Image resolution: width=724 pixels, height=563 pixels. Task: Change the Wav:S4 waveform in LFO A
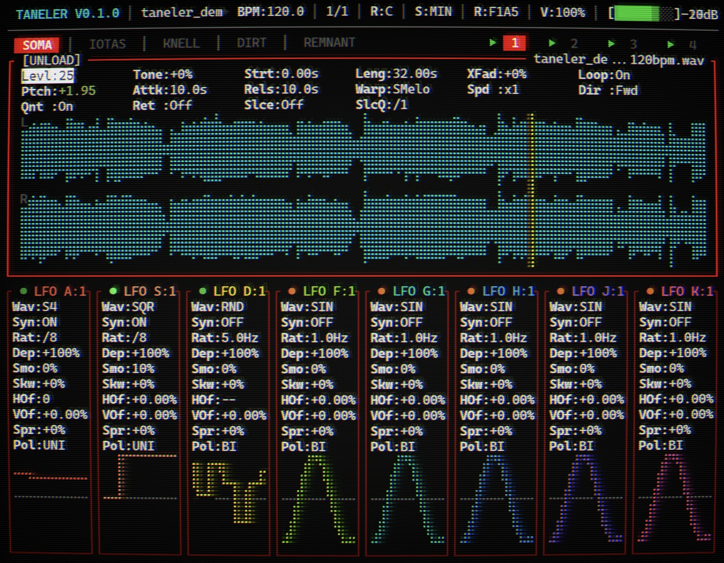point(35,307)
